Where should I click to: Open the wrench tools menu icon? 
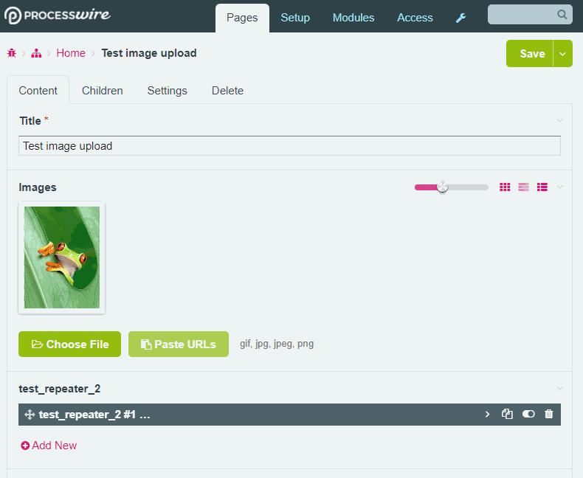(x=460, y=18)
